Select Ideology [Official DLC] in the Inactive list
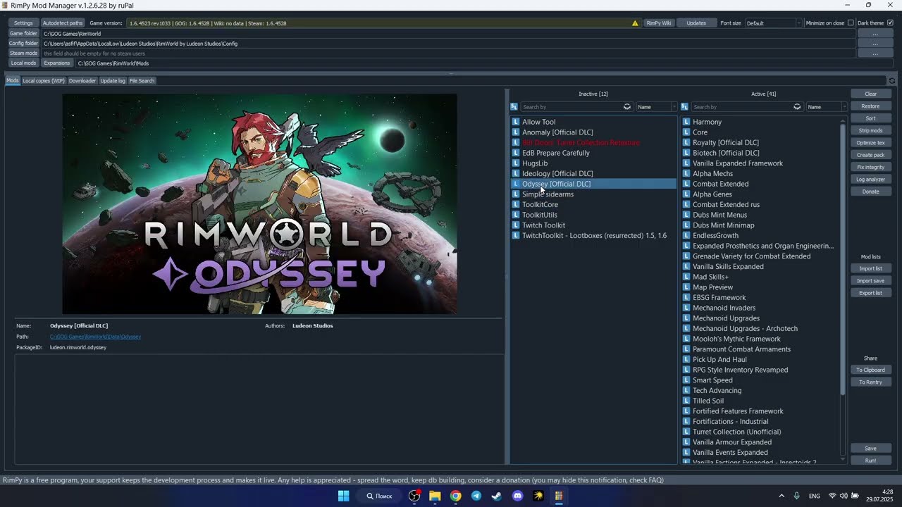This screenshot has height=507, width=902. (557, 174)
